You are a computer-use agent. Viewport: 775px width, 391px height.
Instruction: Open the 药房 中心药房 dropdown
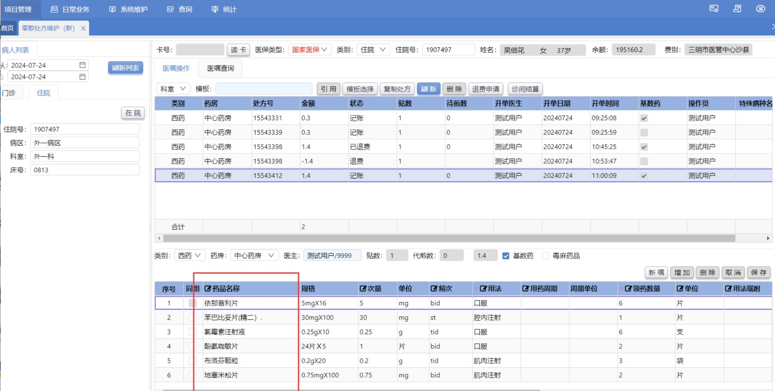(254, 256)
